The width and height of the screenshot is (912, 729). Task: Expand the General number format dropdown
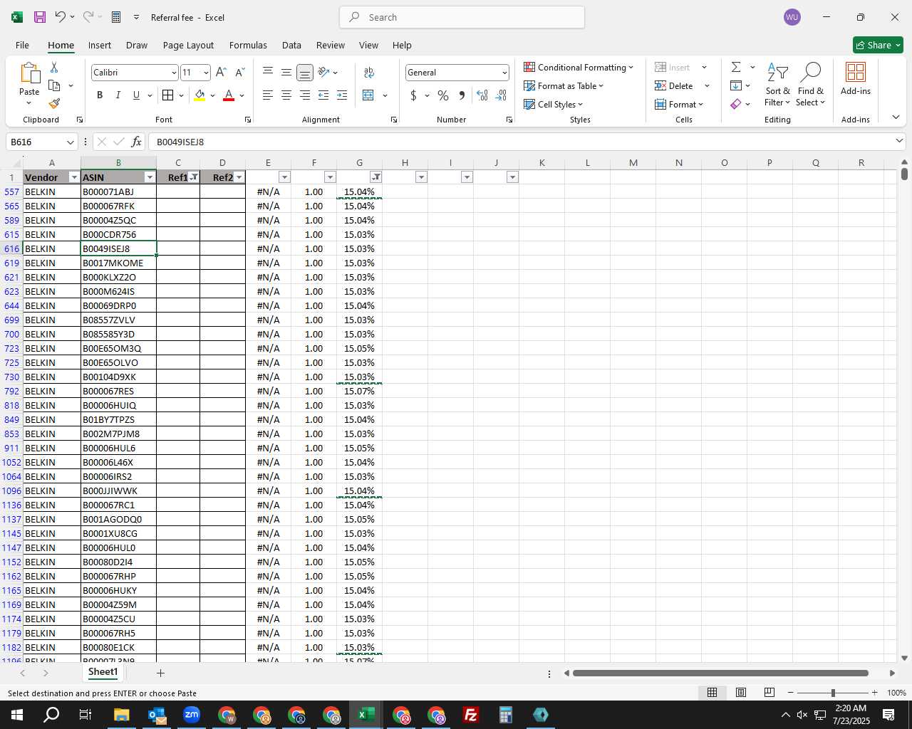tap(504, 73)
